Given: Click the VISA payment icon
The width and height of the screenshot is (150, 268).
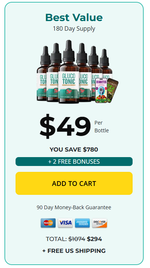Looking at the screenshot, I should coord(65,223).
